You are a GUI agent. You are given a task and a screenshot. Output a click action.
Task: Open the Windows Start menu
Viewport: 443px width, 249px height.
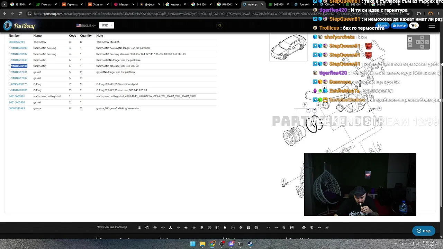[193, 244]
